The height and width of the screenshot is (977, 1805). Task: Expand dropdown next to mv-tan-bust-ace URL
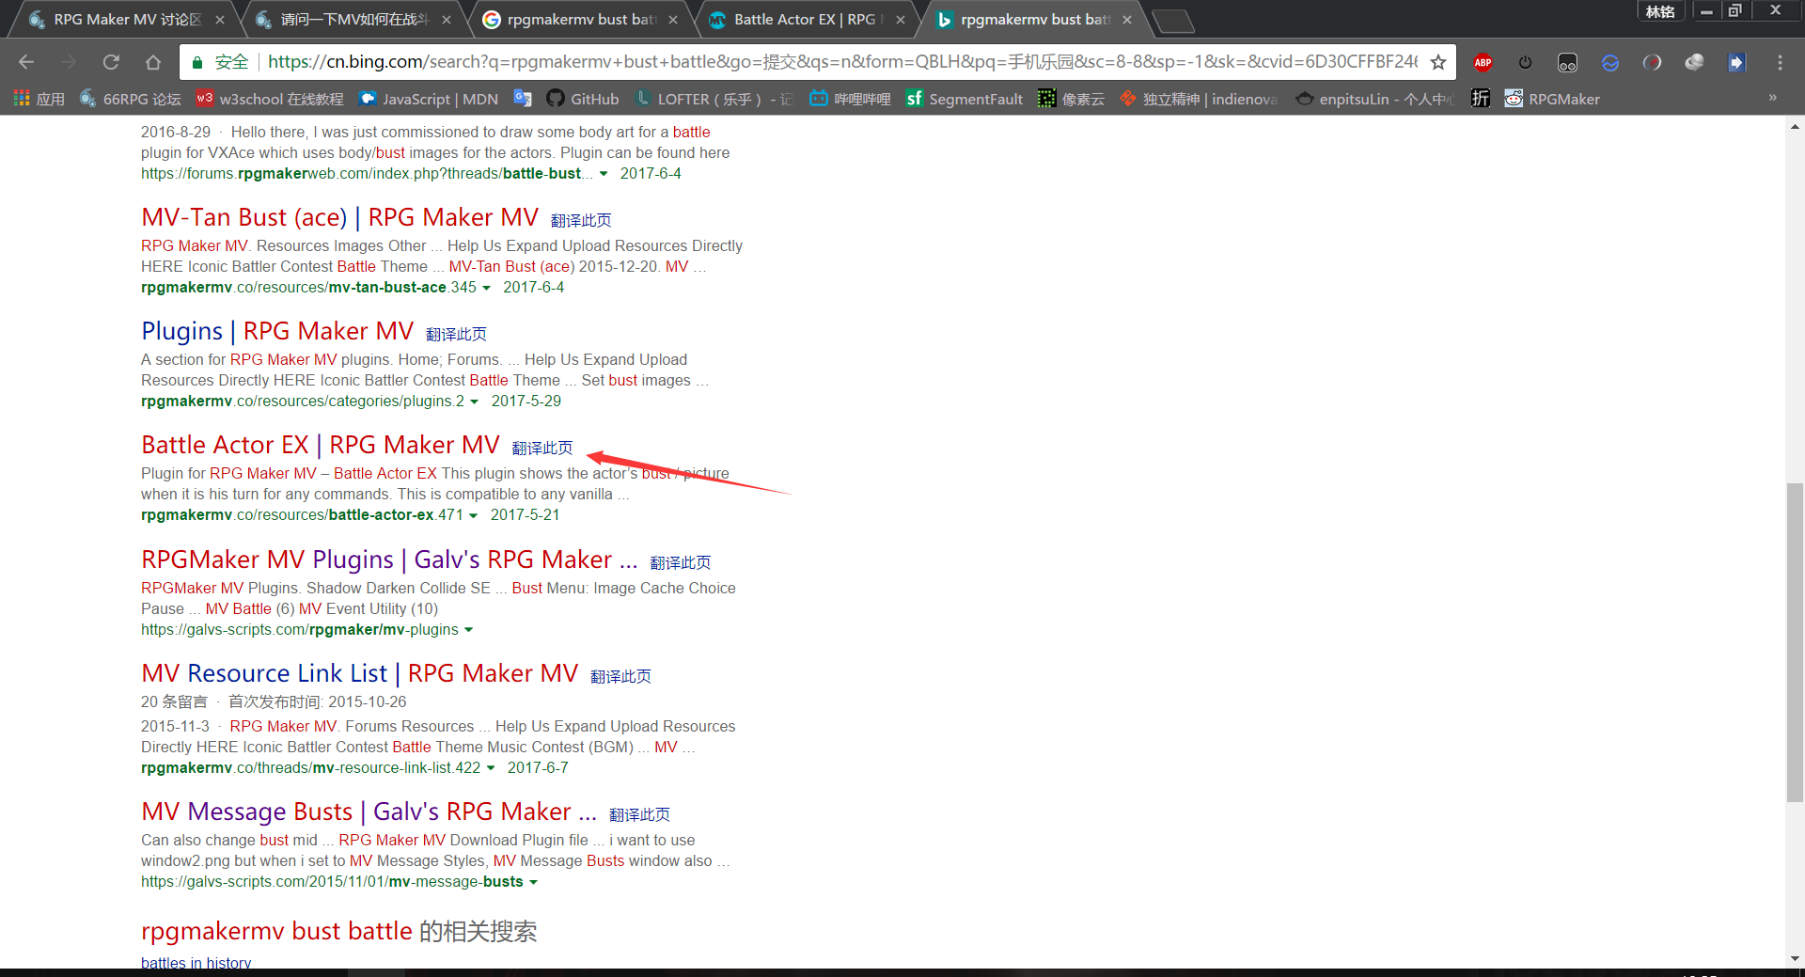tap(486, 288)
